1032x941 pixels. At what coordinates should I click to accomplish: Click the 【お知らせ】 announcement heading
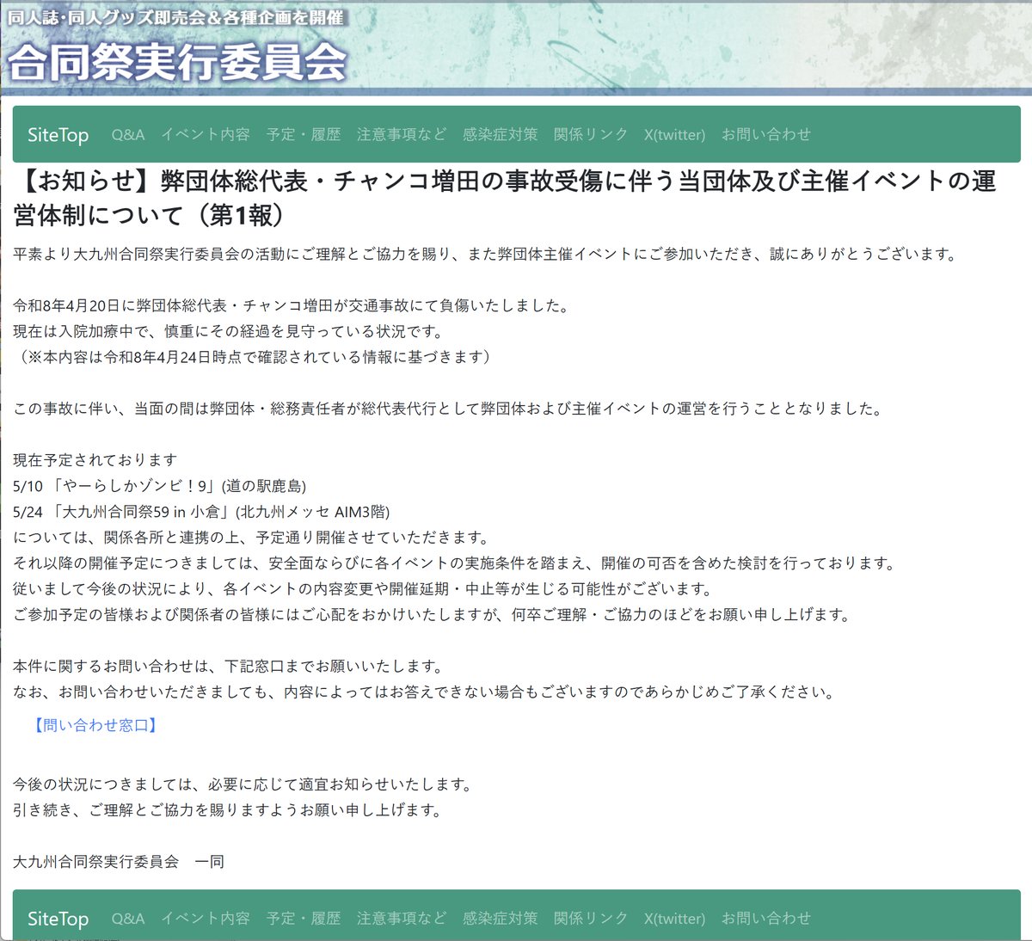coord(505,198)
